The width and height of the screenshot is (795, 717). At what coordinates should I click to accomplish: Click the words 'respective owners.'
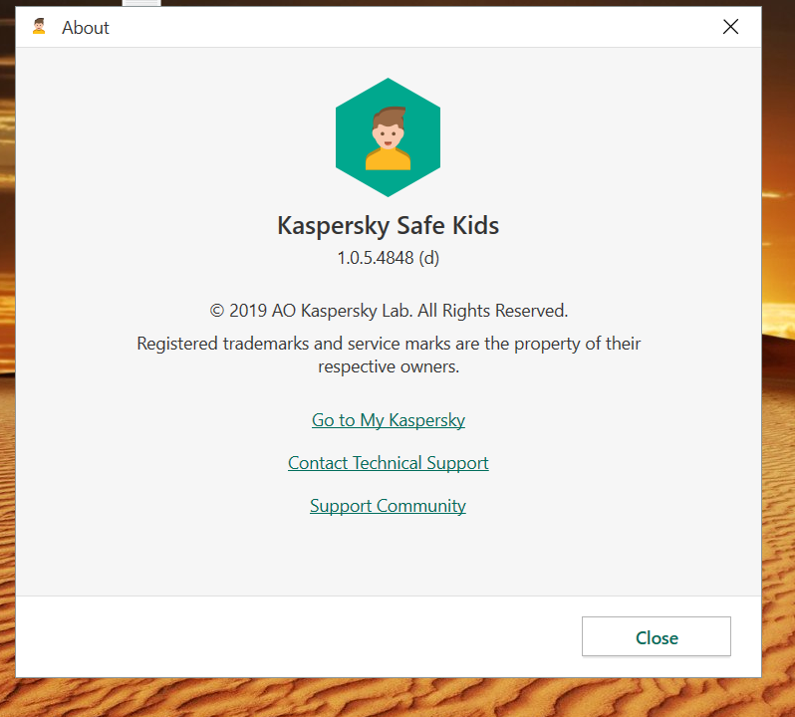pos(389,366)
